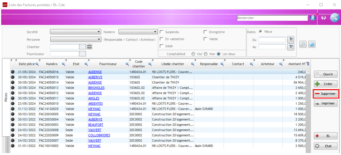This screenshot has height=155, width=341.
Task: Open the calendar picker for Du date
Action: coord(291,39)
